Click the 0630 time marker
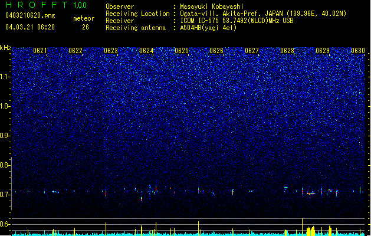Screen dimensions: 371x236 tap(358, 51)
